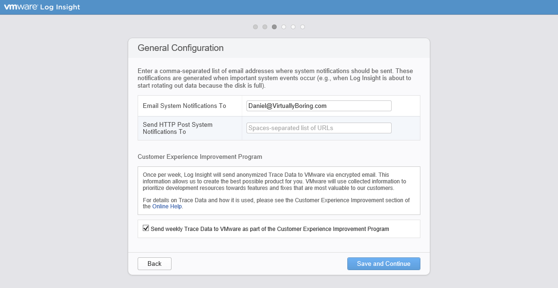This screenshot has width=558, height=288.
Task: Click the Spaces-separated list of URLs field
Action: coord(318,128)
